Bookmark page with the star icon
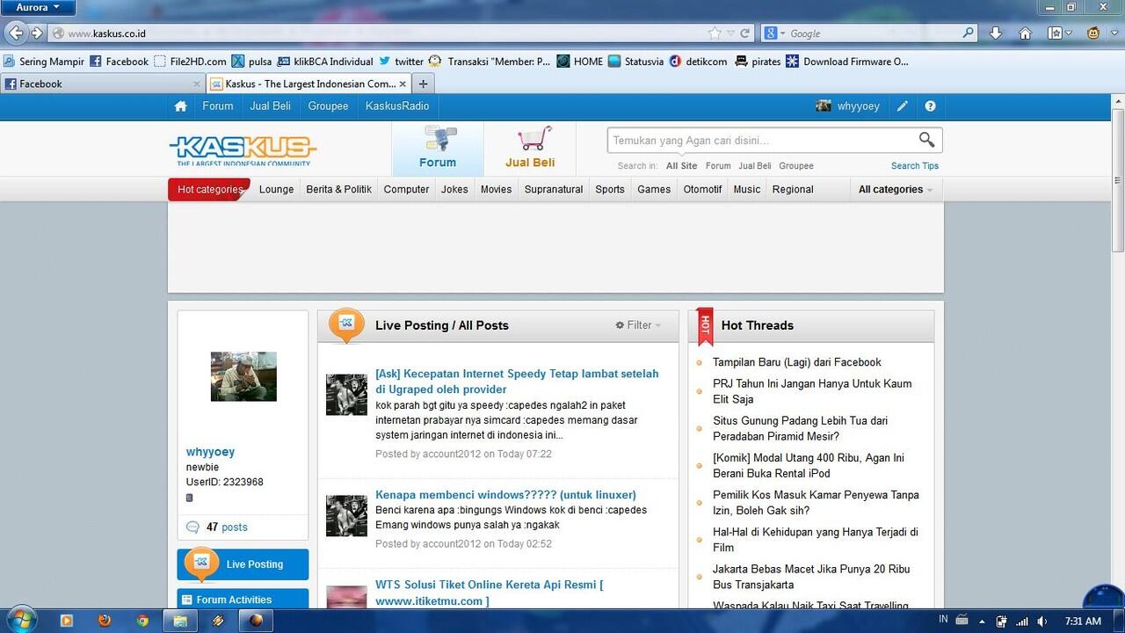The image size is (1125, 633). [x=715, y=33]
